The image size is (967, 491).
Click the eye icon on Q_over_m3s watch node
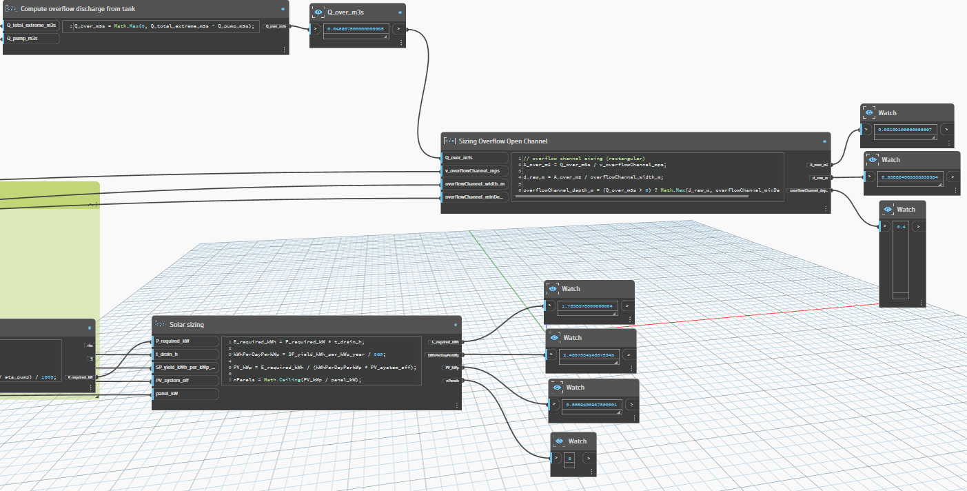click(x=318, y=12)
